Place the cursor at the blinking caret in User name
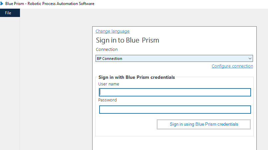The width and height of the screenshot is (268, 150). pos(100,92)
